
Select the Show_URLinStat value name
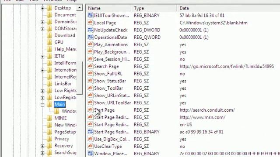click(x=112, y=96)
